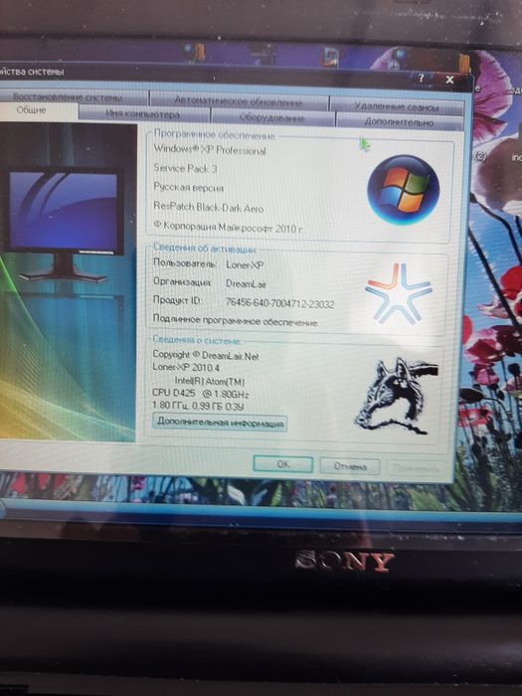Image resolution: width=522 pixels, height=696 pixels.
Task: Click the blue-red star activation logo
Action: (398, 293)
